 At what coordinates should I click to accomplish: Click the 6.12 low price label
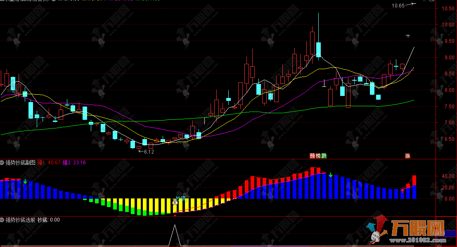coord(149,151)
